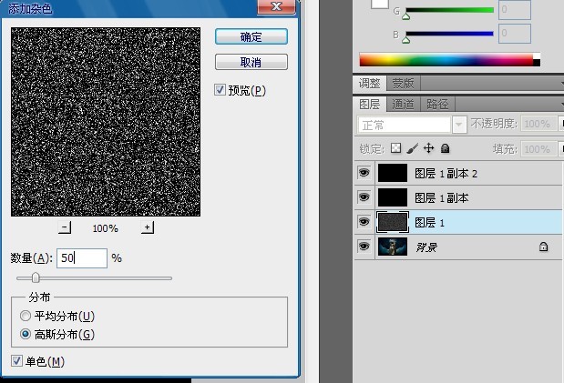Click the G value input field
Viewport: 564px width, 383px height.
tap(515, 10)
